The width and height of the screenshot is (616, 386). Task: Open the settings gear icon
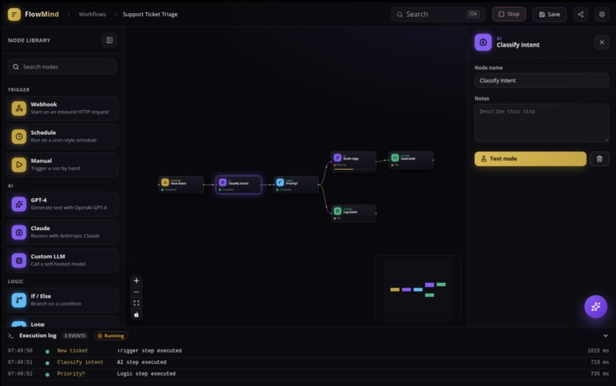coord(601,15)
